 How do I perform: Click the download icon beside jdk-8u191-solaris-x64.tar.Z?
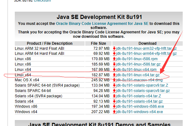pos(114,96)
